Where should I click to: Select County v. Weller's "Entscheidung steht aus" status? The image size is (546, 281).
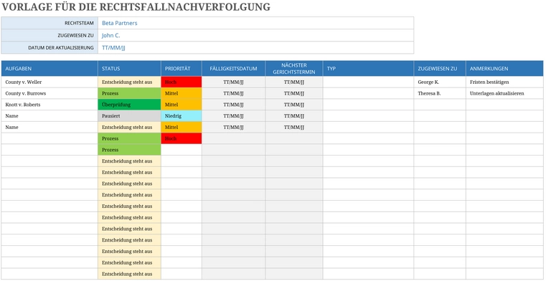[x=129, y=82]
